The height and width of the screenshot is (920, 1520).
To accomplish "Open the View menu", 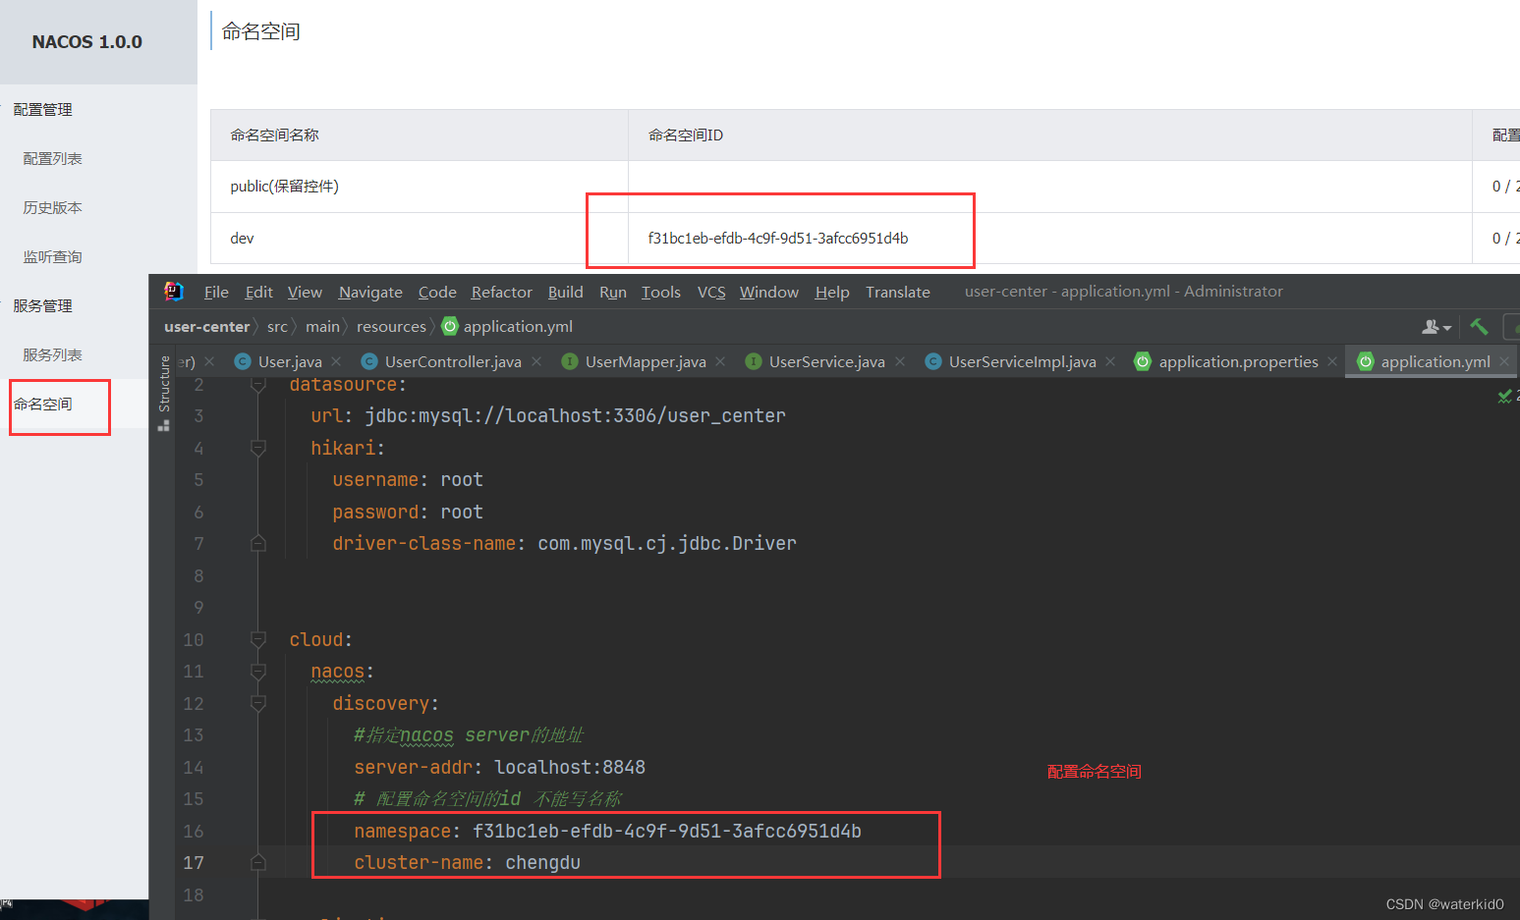I will (x=305, y=292).
